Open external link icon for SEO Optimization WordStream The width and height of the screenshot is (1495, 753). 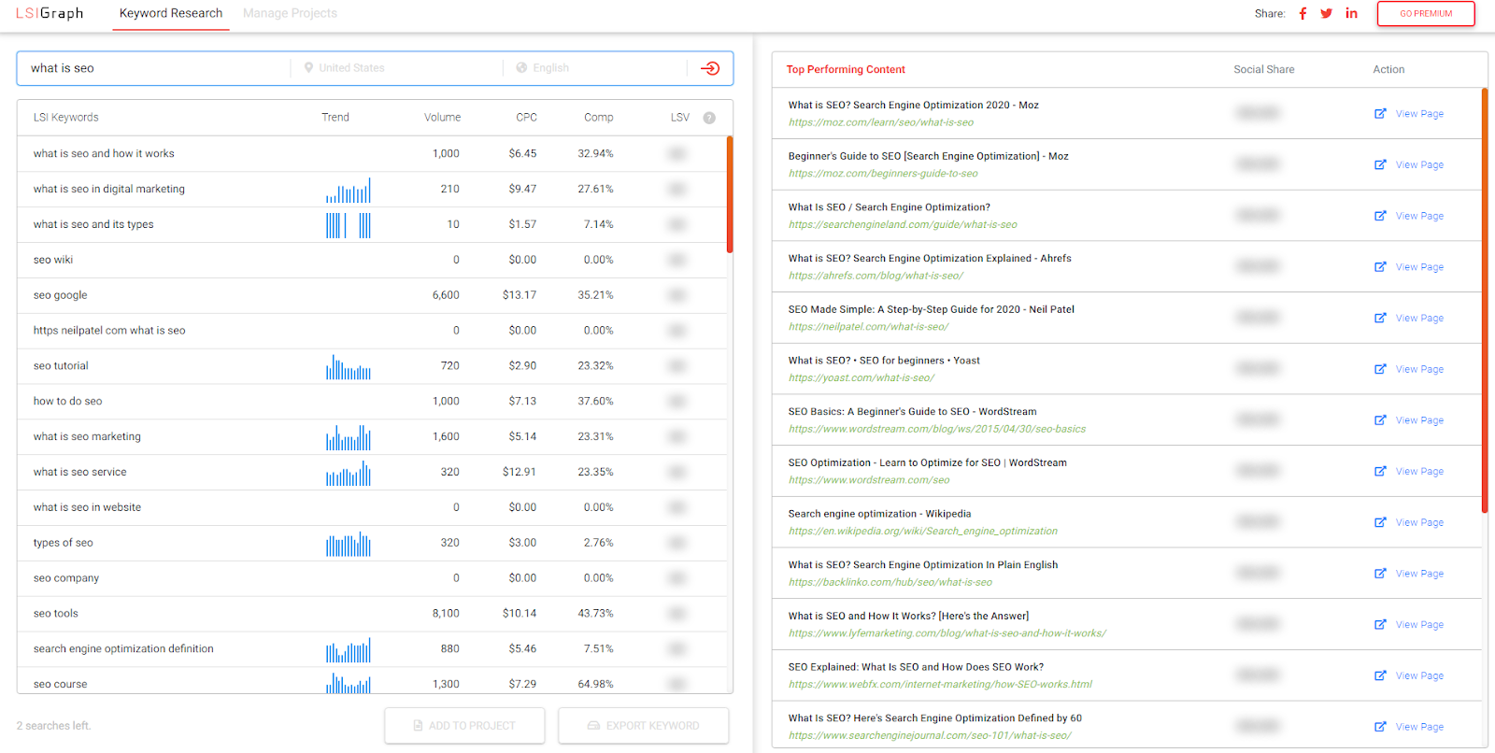pyautogui.click(x=1380, y=471)
